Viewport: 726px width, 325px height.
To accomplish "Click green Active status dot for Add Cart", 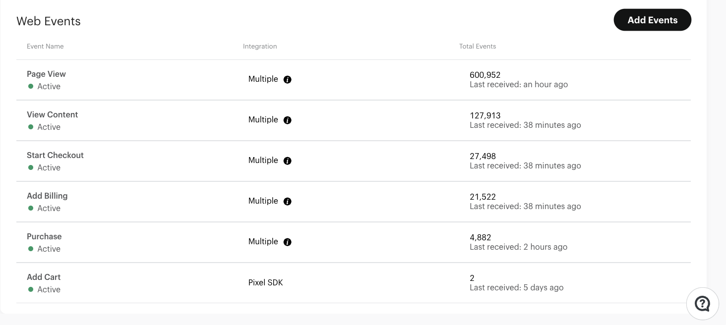I will click(31, 289).
